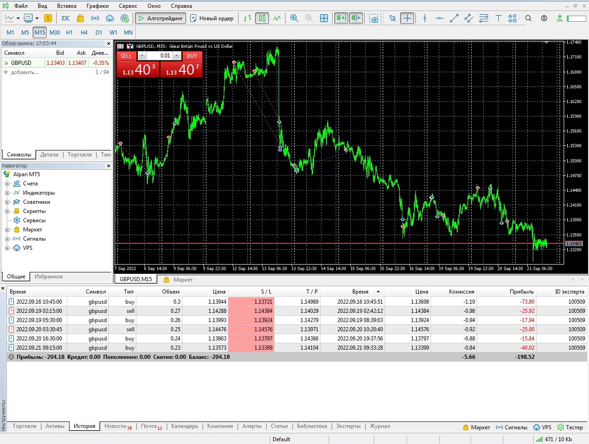This screenshot has width=589, height=444.
Task: Increase volume with the up stepper arrow
Action: [177, 56]
